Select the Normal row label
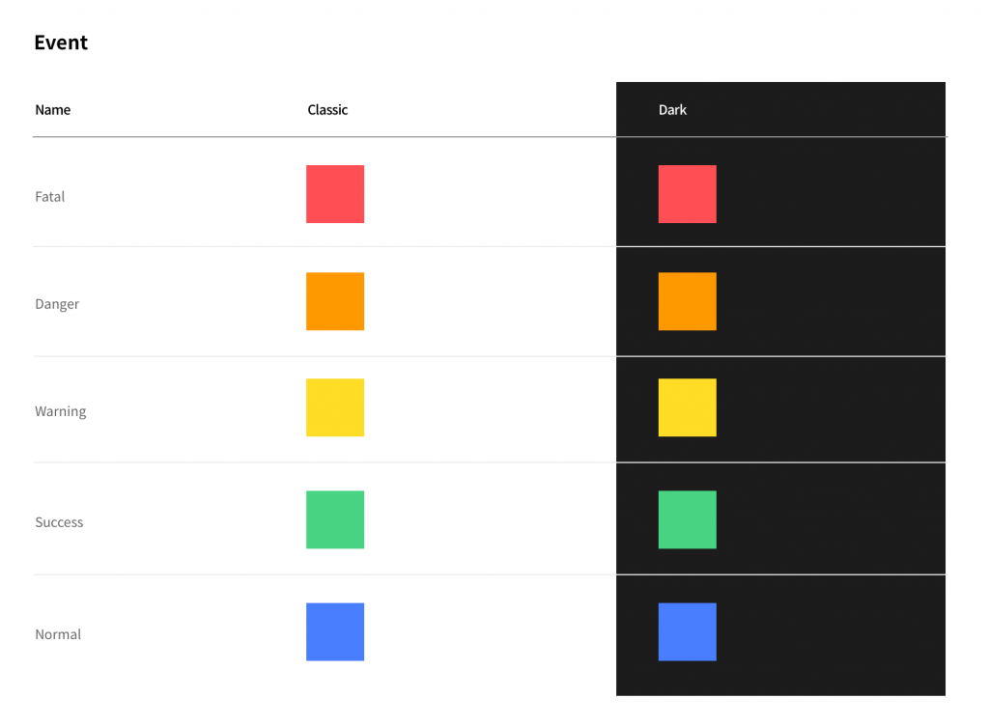989x726 pixels. coord(58,634)
